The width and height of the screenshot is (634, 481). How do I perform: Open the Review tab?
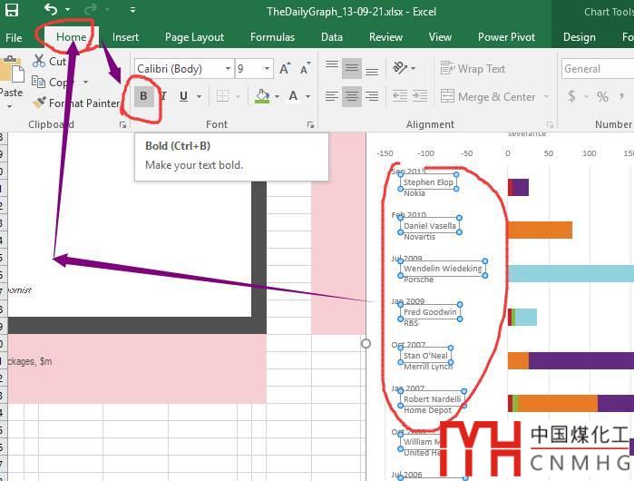pyautogui.click(x=385, y=37)
